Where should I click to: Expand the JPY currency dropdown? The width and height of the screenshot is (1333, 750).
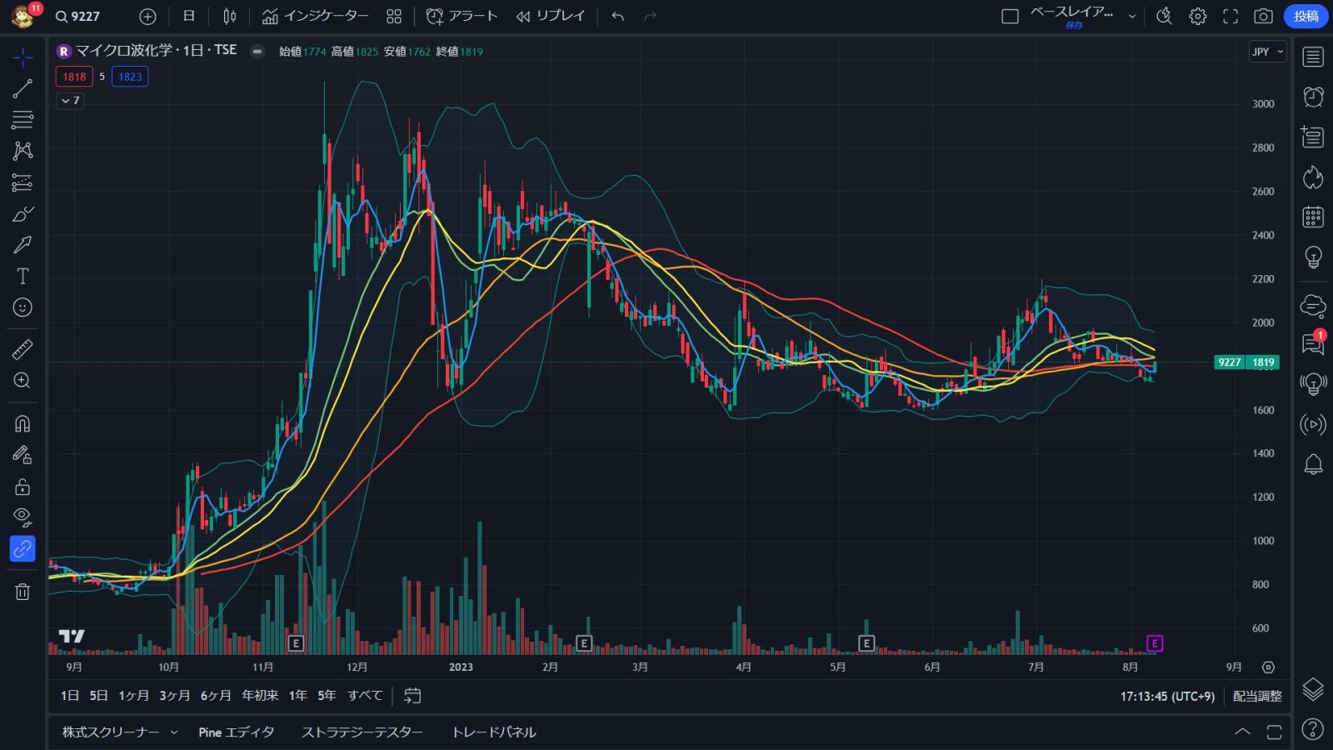[x=1267, y=52]
